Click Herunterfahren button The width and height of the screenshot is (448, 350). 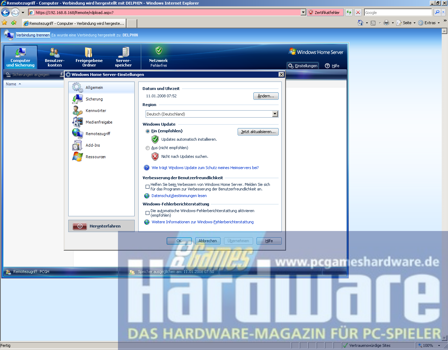tap(101, 226)
